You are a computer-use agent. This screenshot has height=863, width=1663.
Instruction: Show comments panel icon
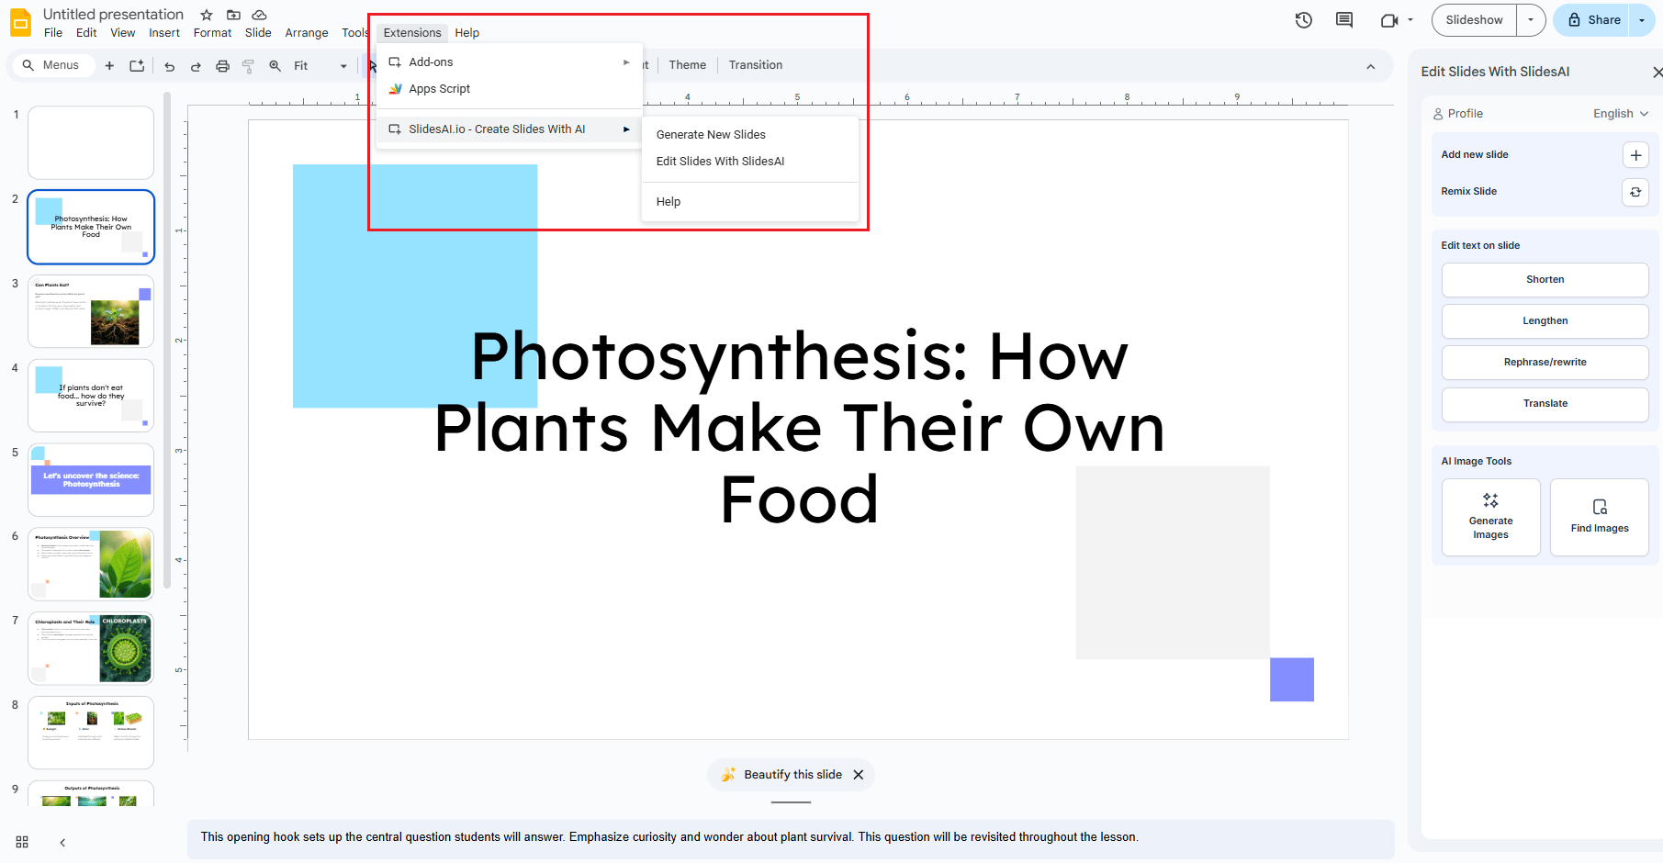tap(1344, 20)
